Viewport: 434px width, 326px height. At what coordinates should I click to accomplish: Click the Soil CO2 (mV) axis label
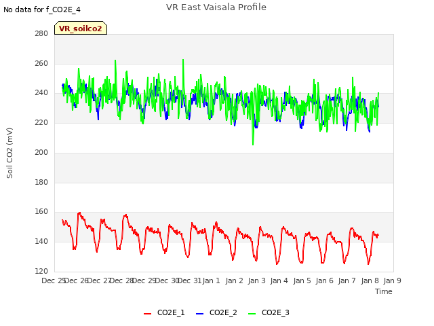(x=9, y=153)
